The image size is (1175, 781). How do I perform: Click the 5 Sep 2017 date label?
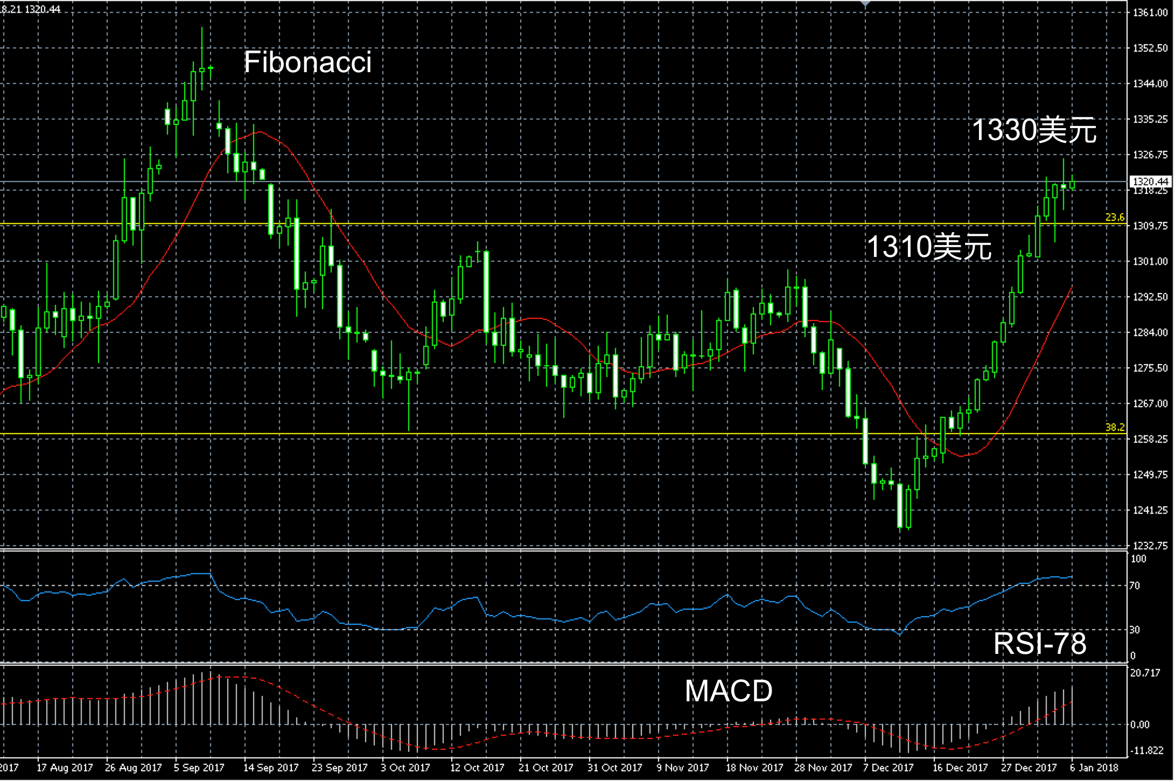199,768
